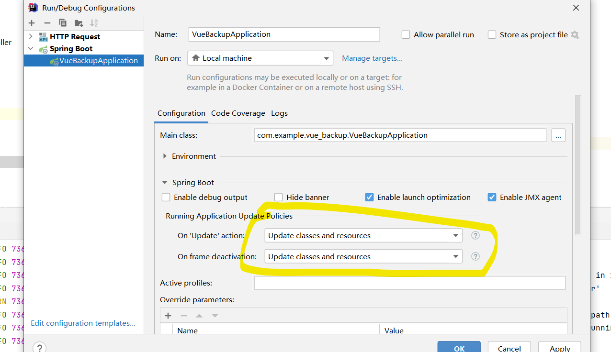
Task: Open the Run on target dropdown
Action: coord(260,58)
